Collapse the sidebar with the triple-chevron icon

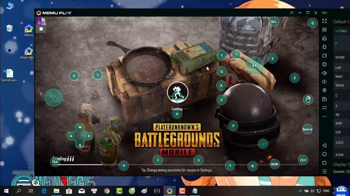pos(324,13)
